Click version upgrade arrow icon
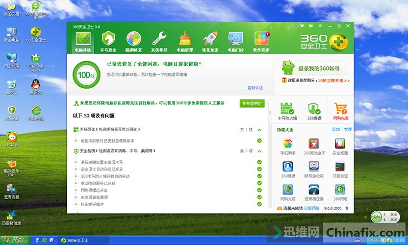Viewport: 408px width, 245px height. (x=347, y=208)
